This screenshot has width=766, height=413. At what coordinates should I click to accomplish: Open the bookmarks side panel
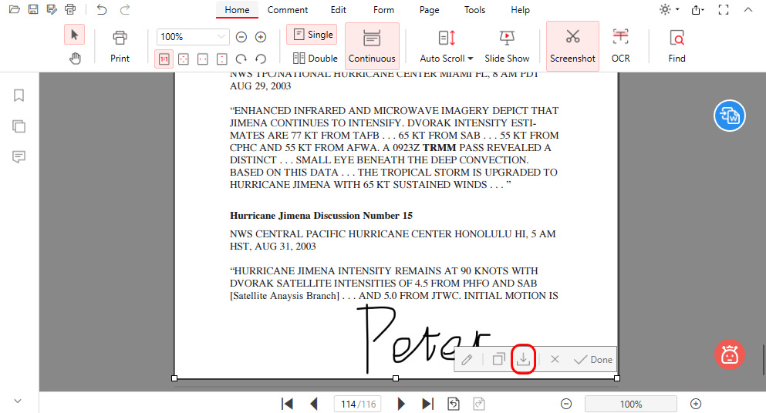tap(19, 96)
